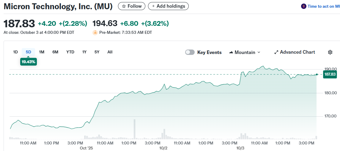Viewport: 340px width, 151px height.
Task: Click the mountain chart type icon
Action: pos(231,52)
